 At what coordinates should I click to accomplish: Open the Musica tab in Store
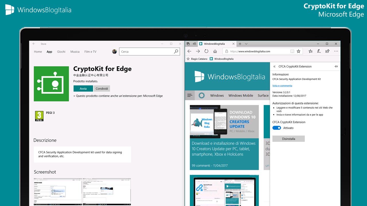(75, 52)
